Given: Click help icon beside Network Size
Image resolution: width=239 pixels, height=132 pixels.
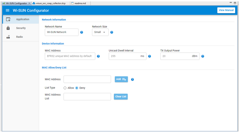Looking at the screenshot, I should coord(112,32).
